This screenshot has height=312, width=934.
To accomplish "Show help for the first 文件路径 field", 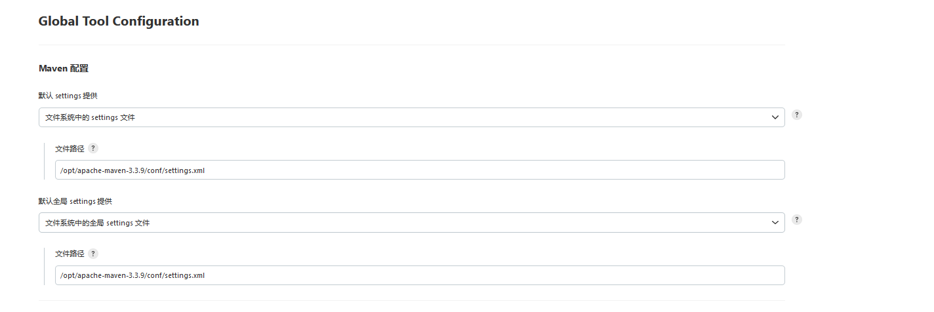I will [x=93, y=148].
